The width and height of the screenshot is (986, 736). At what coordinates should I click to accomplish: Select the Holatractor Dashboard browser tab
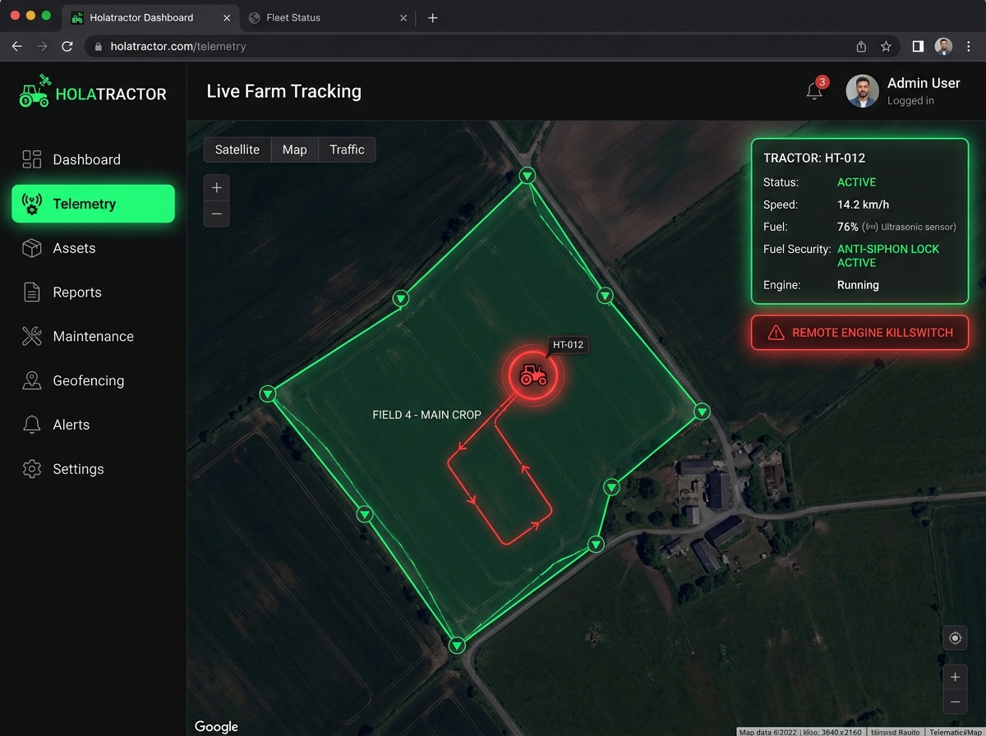[x=150, y=17]
